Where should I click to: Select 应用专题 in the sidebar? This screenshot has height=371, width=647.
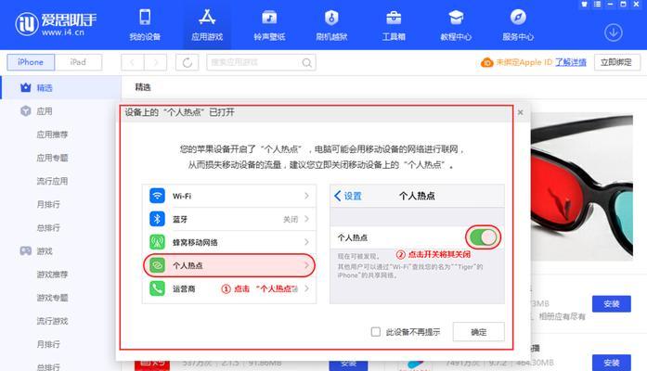pos(52,158)
